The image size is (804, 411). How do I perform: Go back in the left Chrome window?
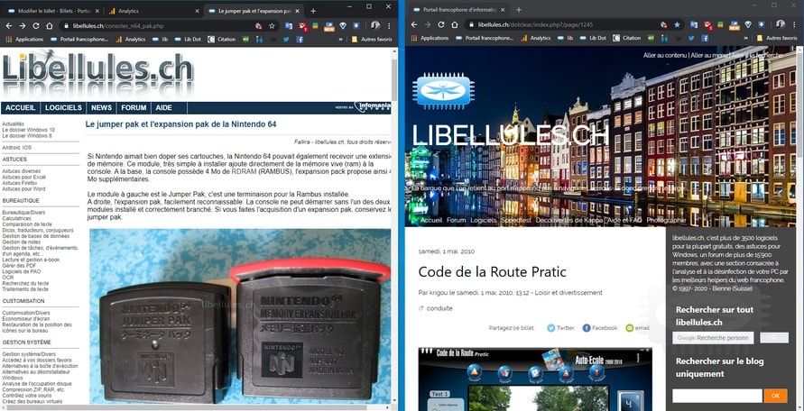click(x=9, y=25)
